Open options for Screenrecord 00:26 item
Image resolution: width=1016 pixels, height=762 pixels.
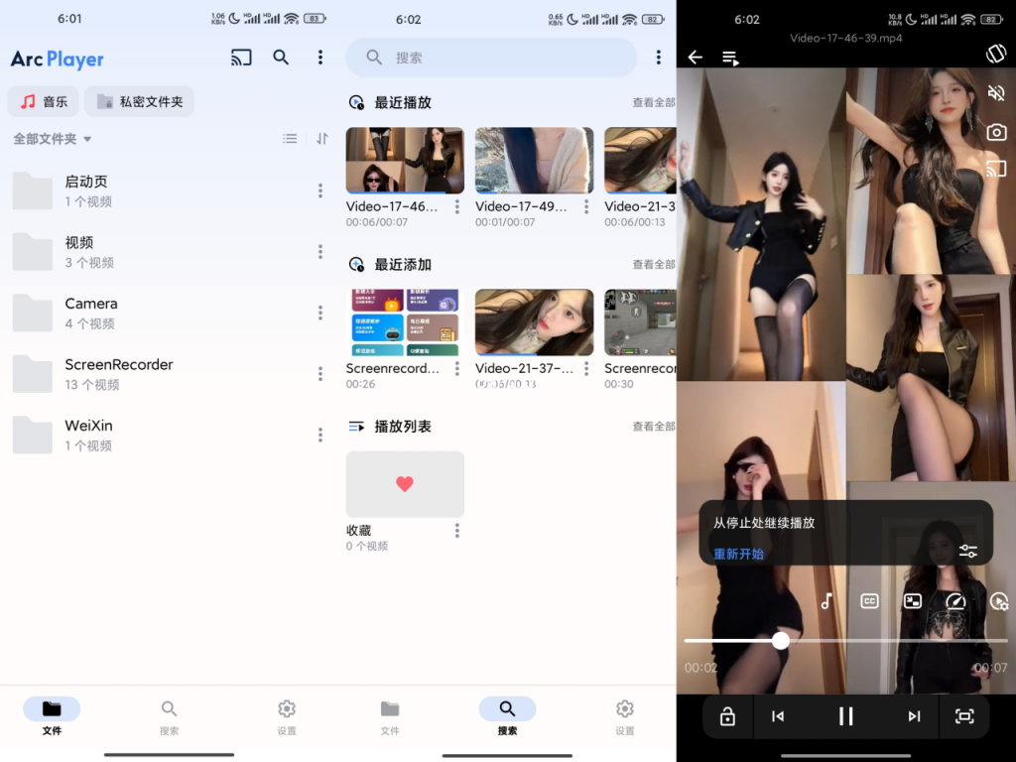[456, 369]
